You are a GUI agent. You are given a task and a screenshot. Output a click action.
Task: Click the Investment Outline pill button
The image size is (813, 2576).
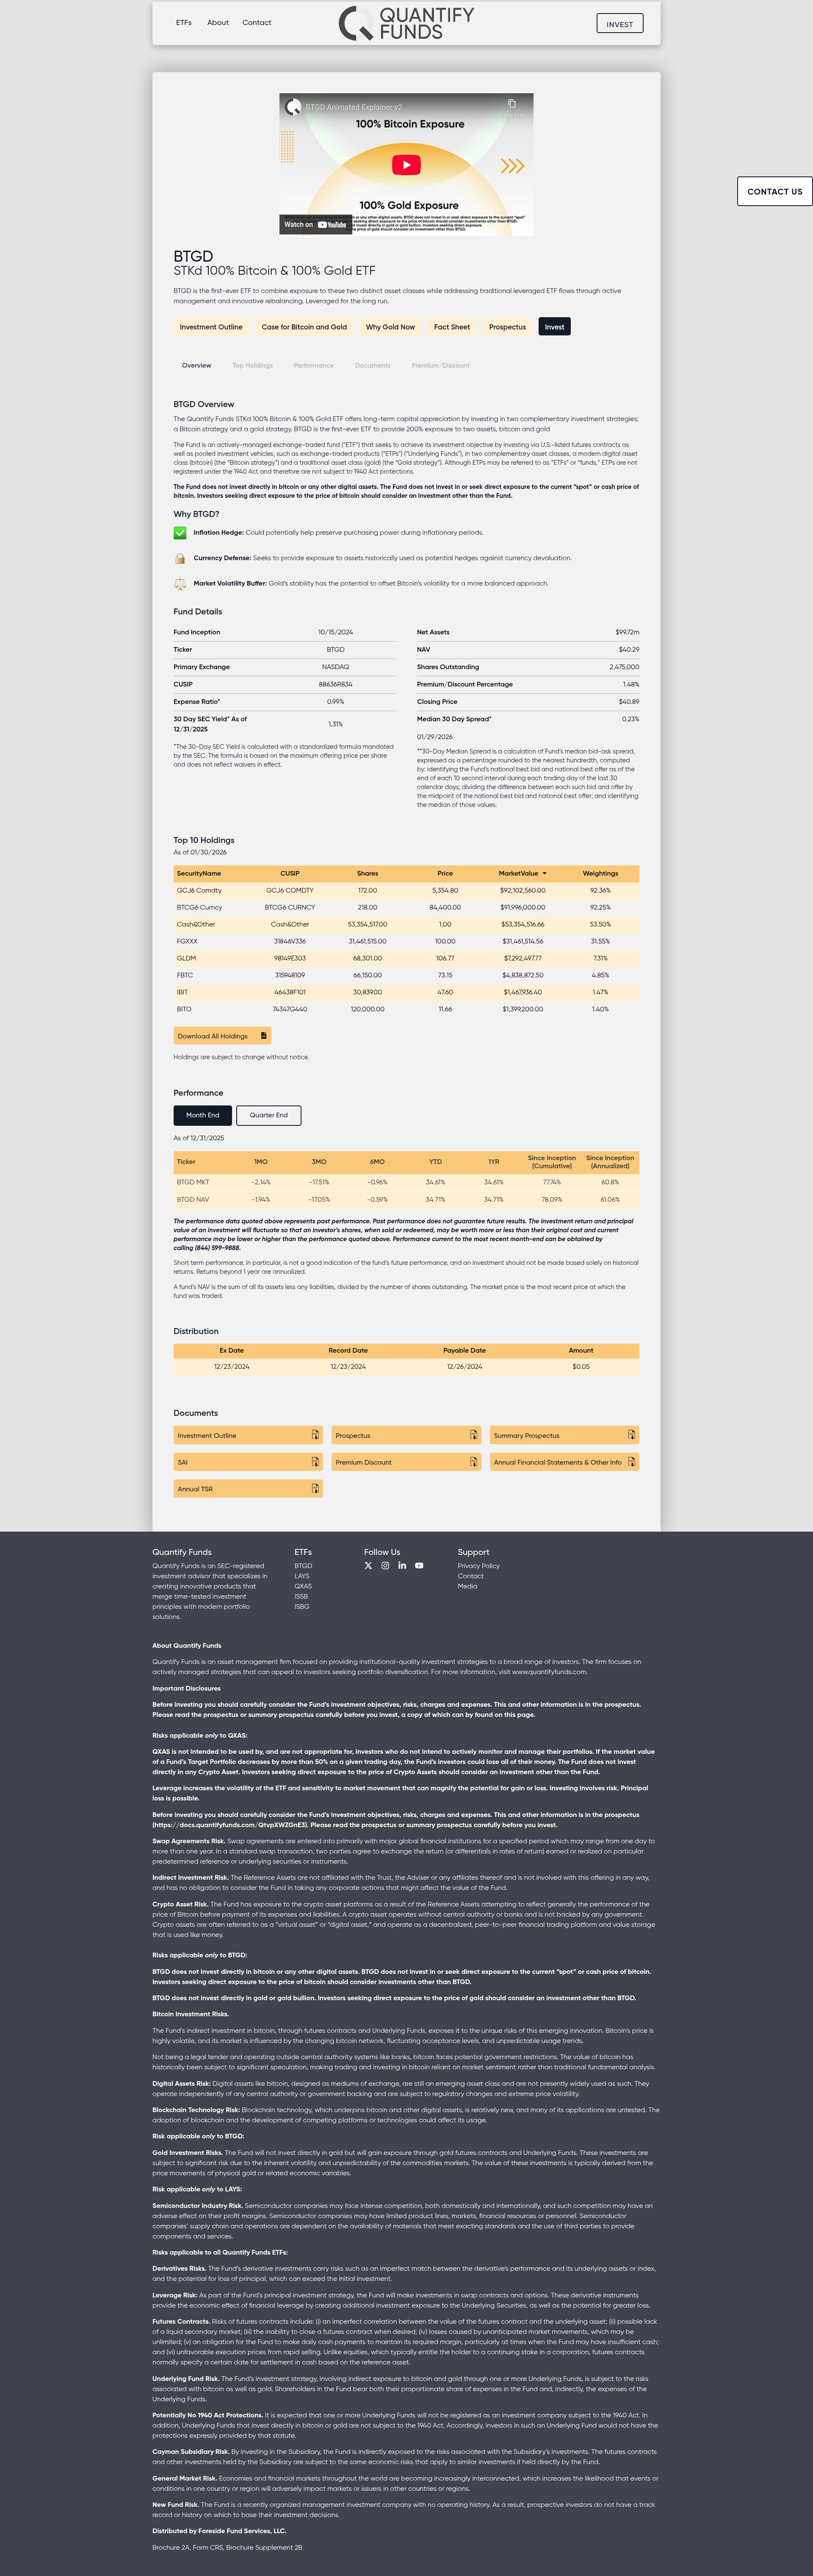(211, 327)
